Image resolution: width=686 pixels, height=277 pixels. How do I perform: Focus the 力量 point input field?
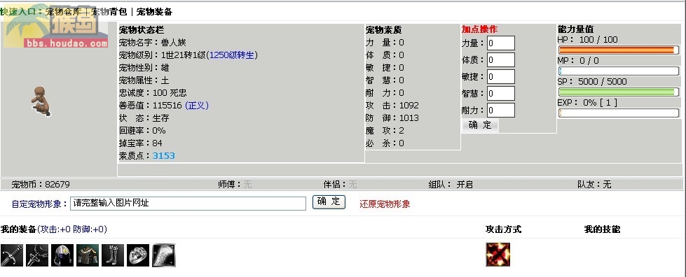(501, 43)
